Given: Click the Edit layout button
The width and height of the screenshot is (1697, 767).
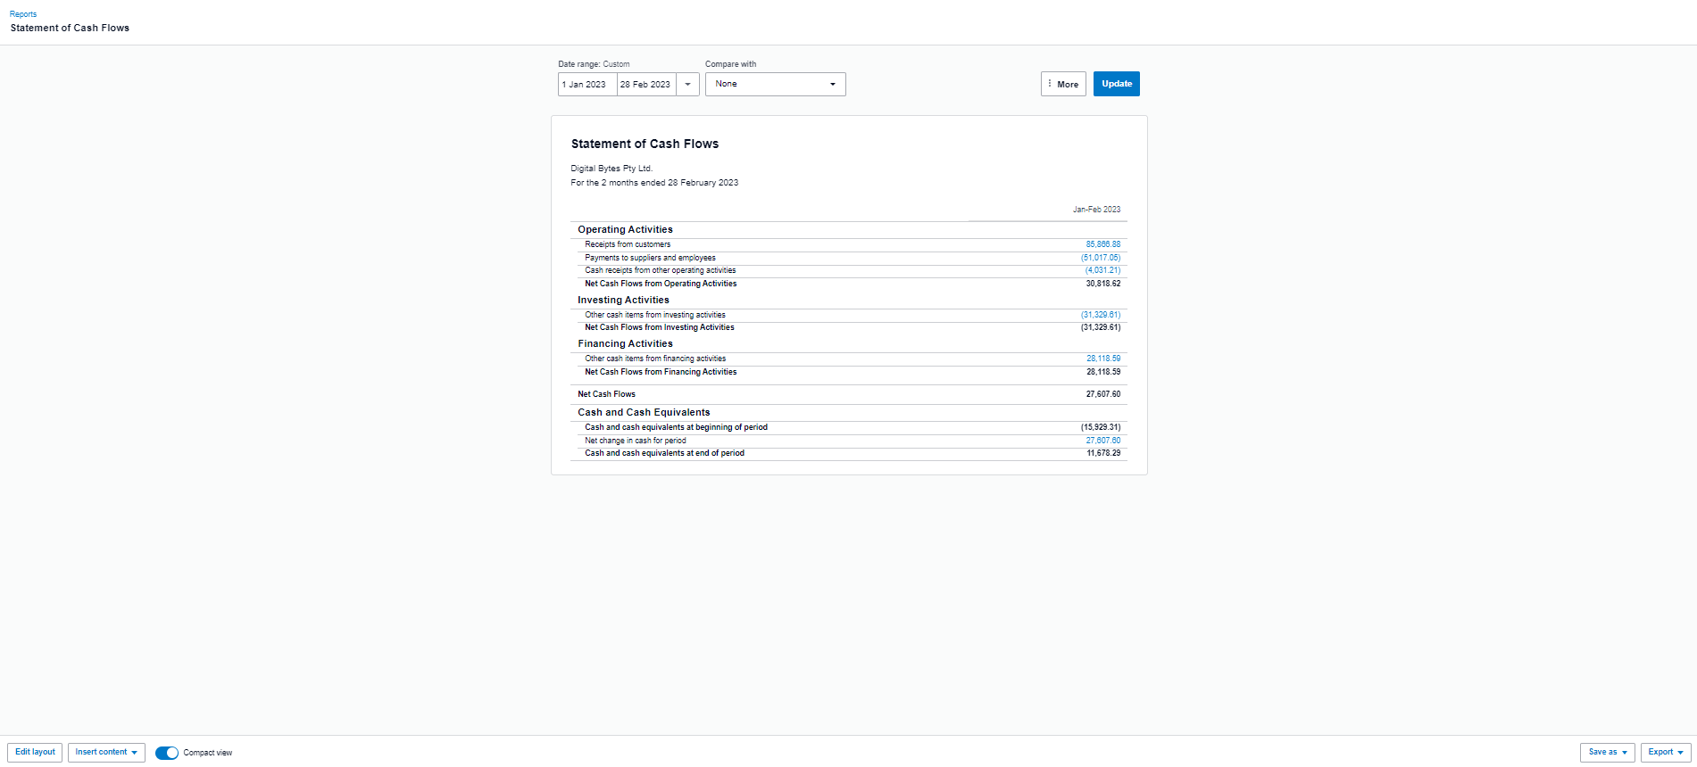Looking at the screenshot, I should 35,753.
